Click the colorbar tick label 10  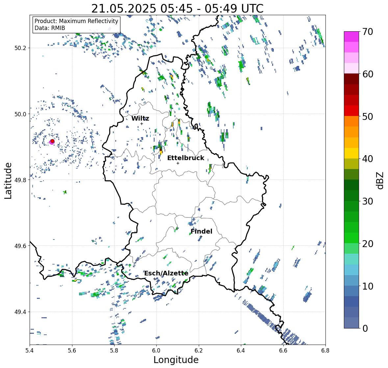[x=368, y=286]
